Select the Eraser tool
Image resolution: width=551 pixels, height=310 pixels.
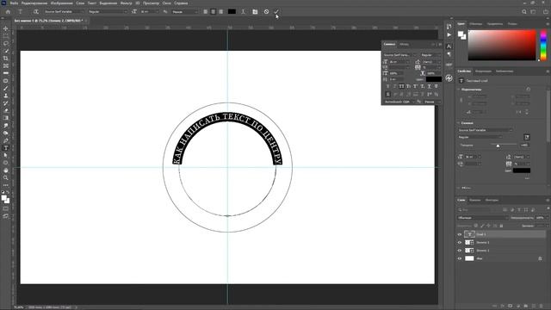[6, 110]
